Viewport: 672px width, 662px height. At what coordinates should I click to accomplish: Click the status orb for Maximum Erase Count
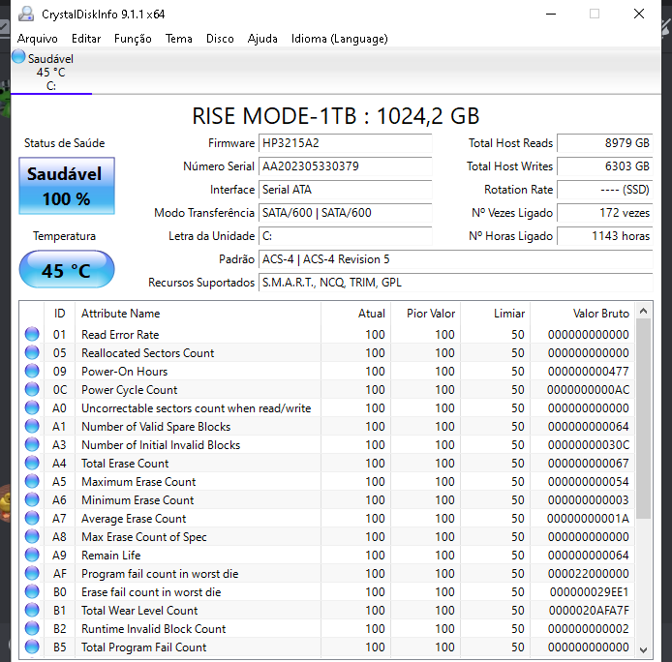(32, 481)
